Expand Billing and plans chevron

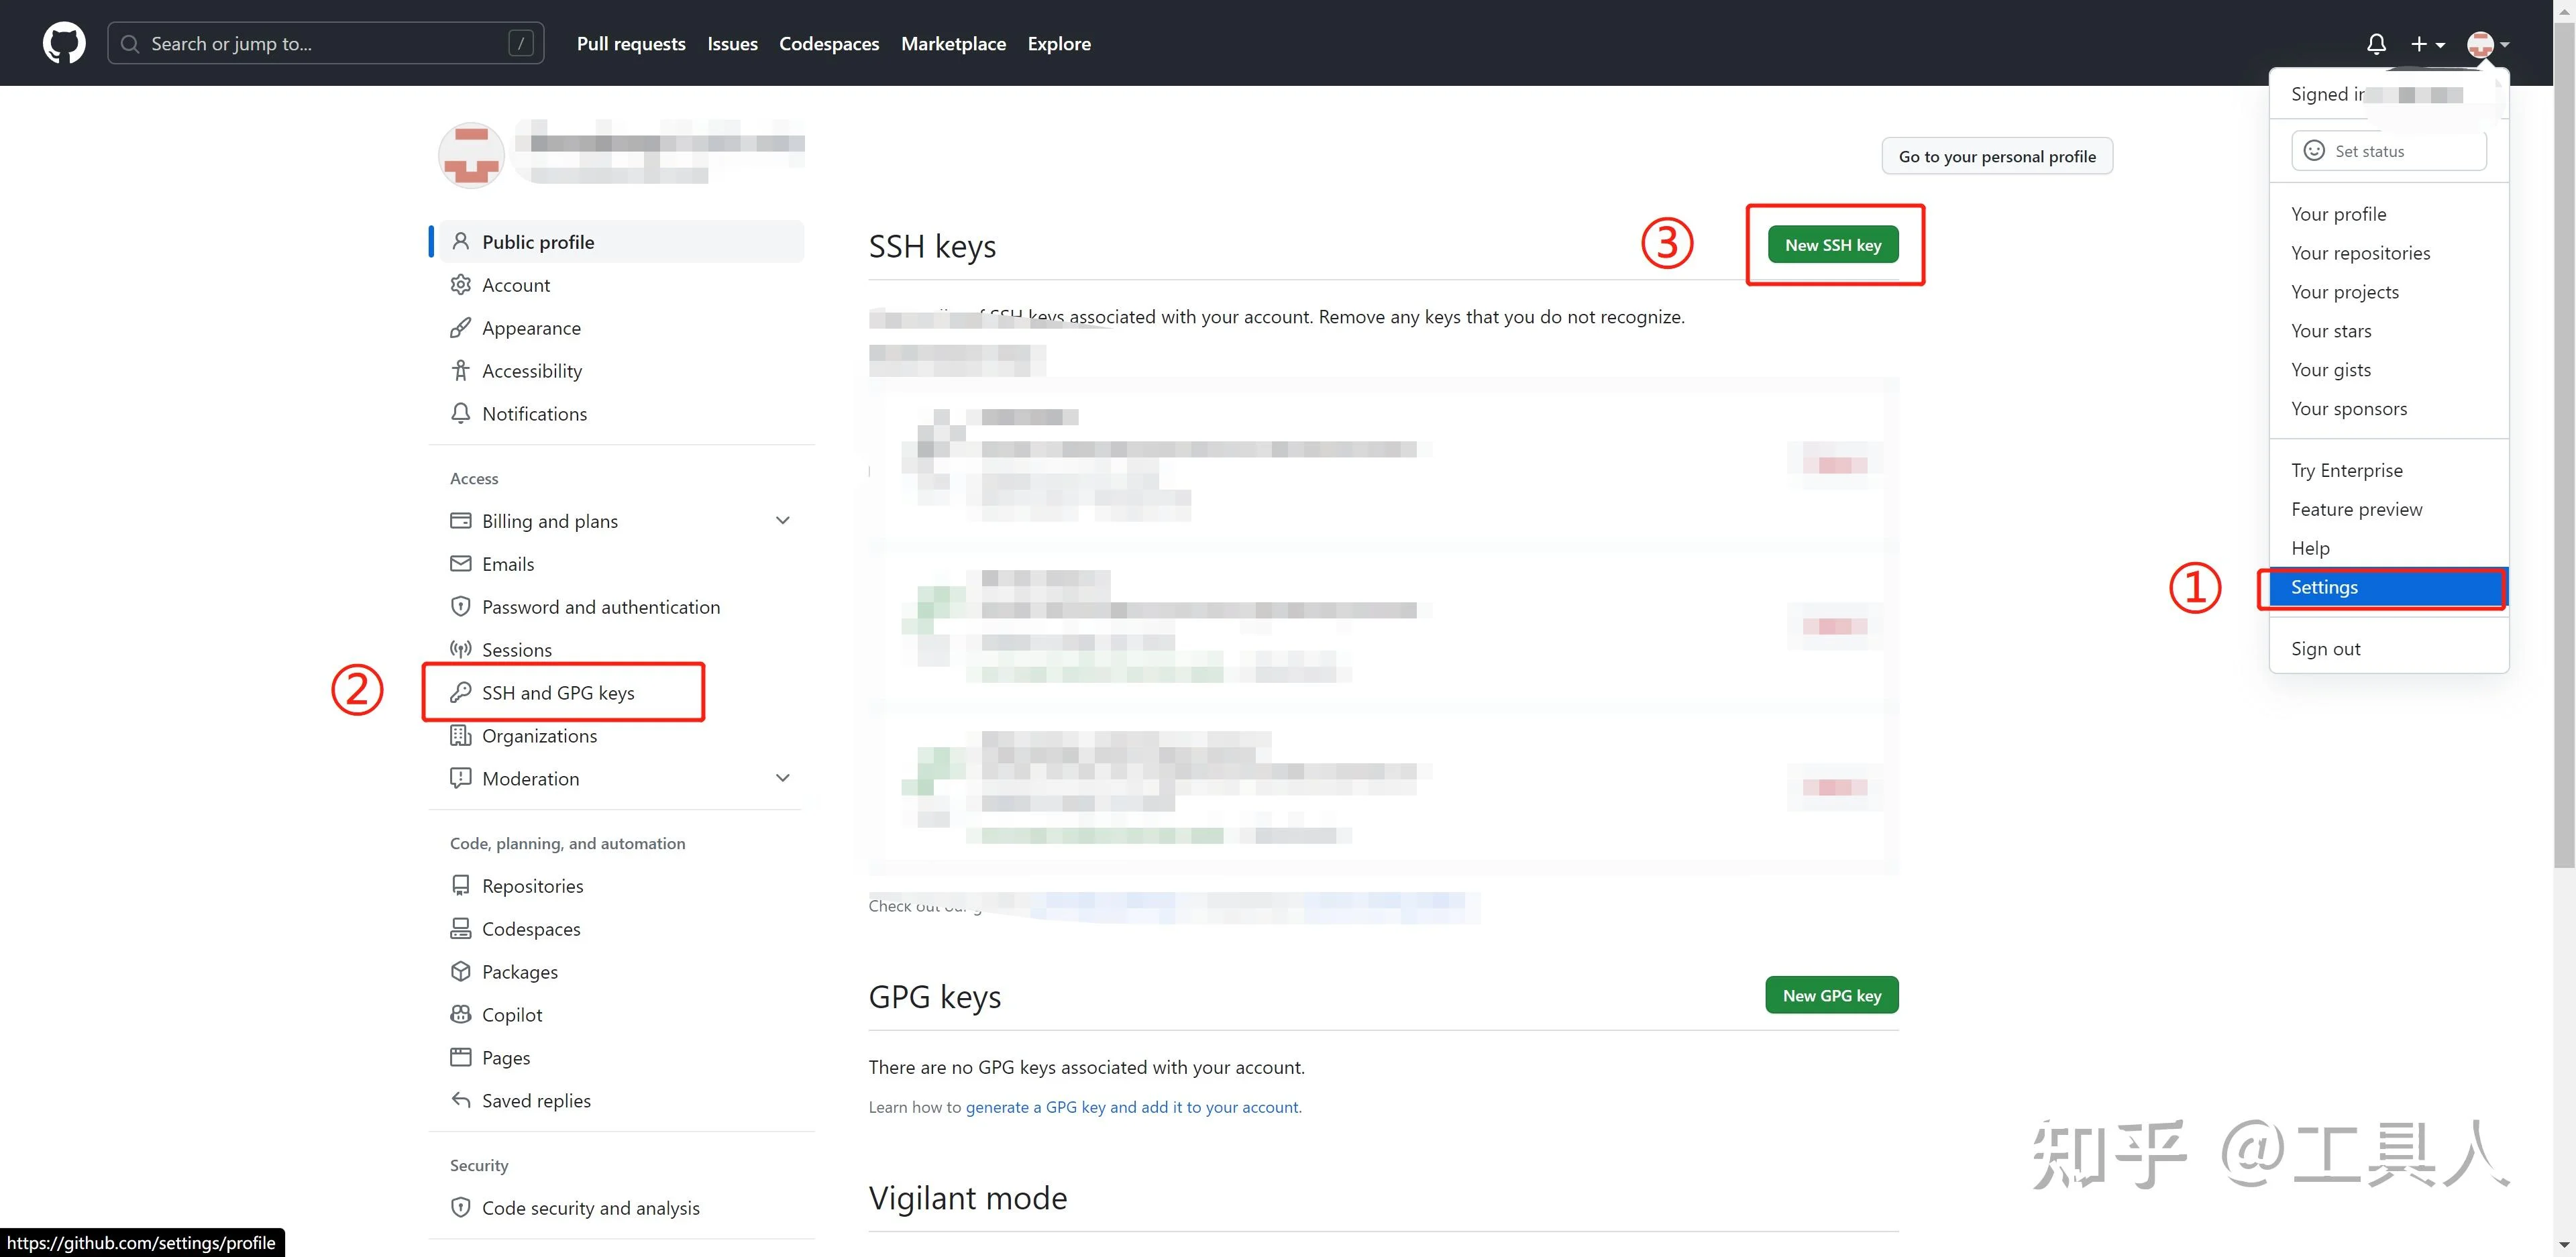pyautogui.click(x=783, y=520)
